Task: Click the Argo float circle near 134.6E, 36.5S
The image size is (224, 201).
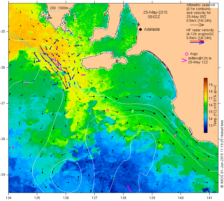Action: [26, 84]
